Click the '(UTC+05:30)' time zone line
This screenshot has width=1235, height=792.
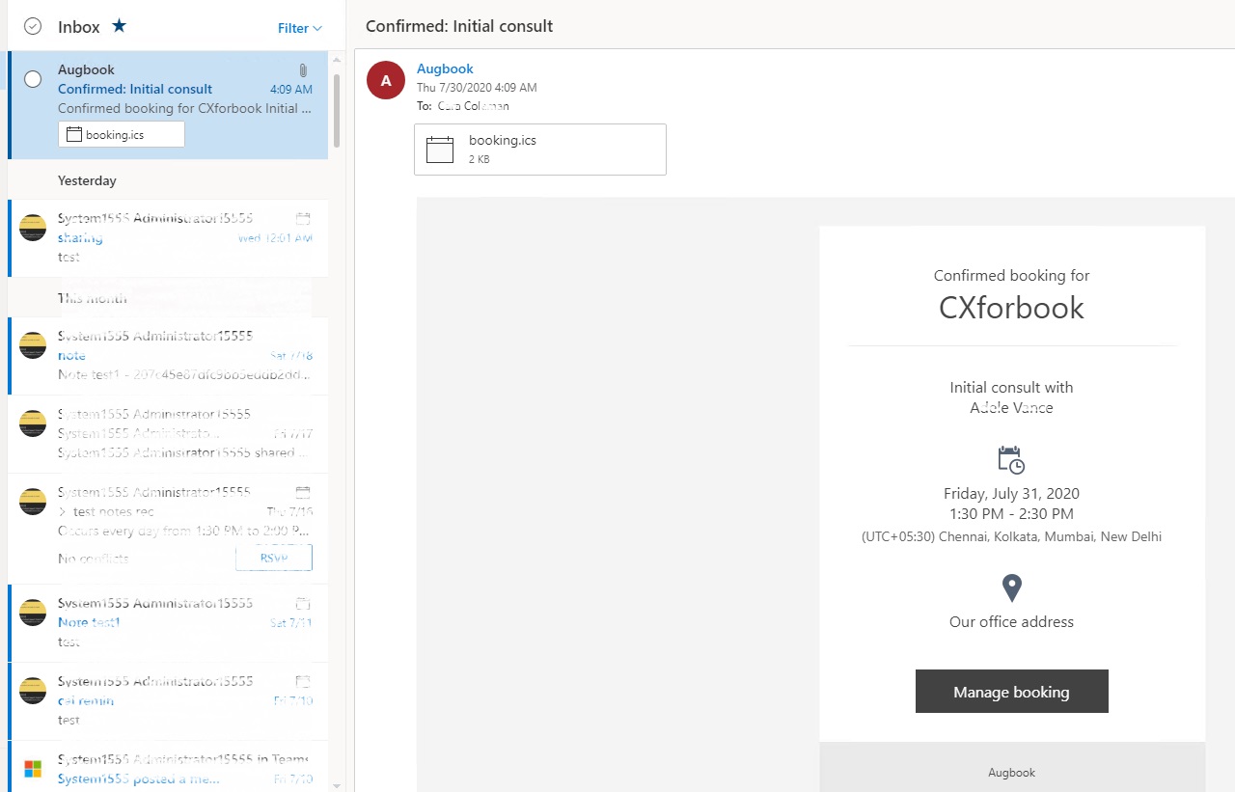tap(1011, 536)
